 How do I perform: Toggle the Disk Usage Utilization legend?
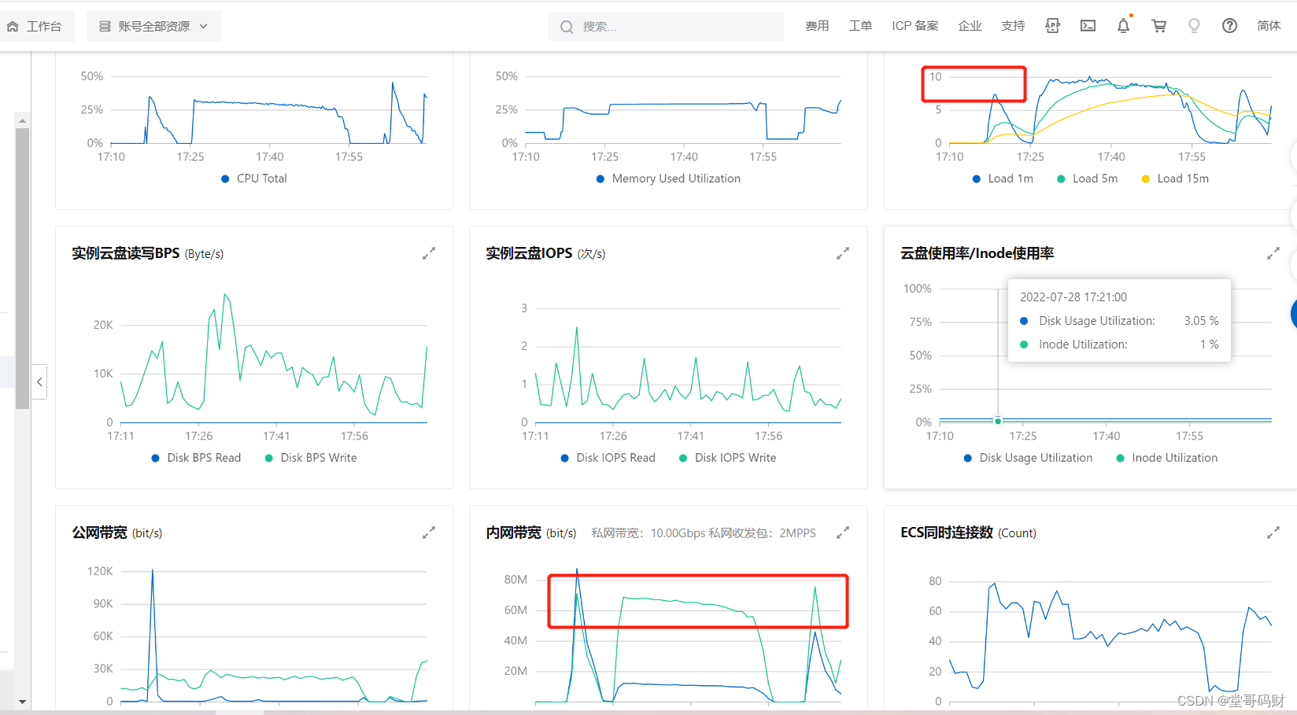click(1028, 458)
